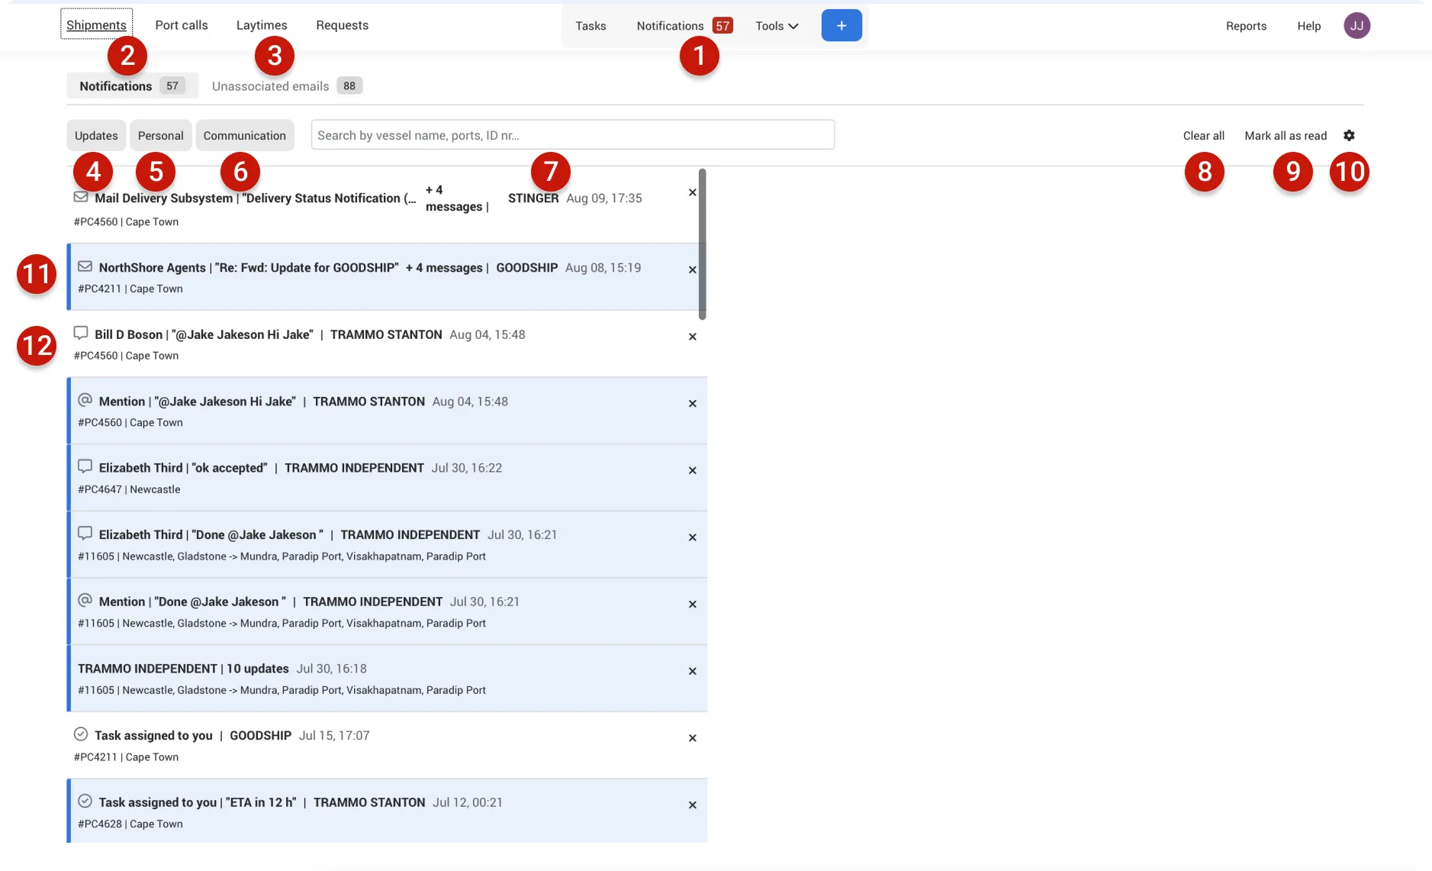
Task: Open the Laytimes tab
Action: point(262,25)
